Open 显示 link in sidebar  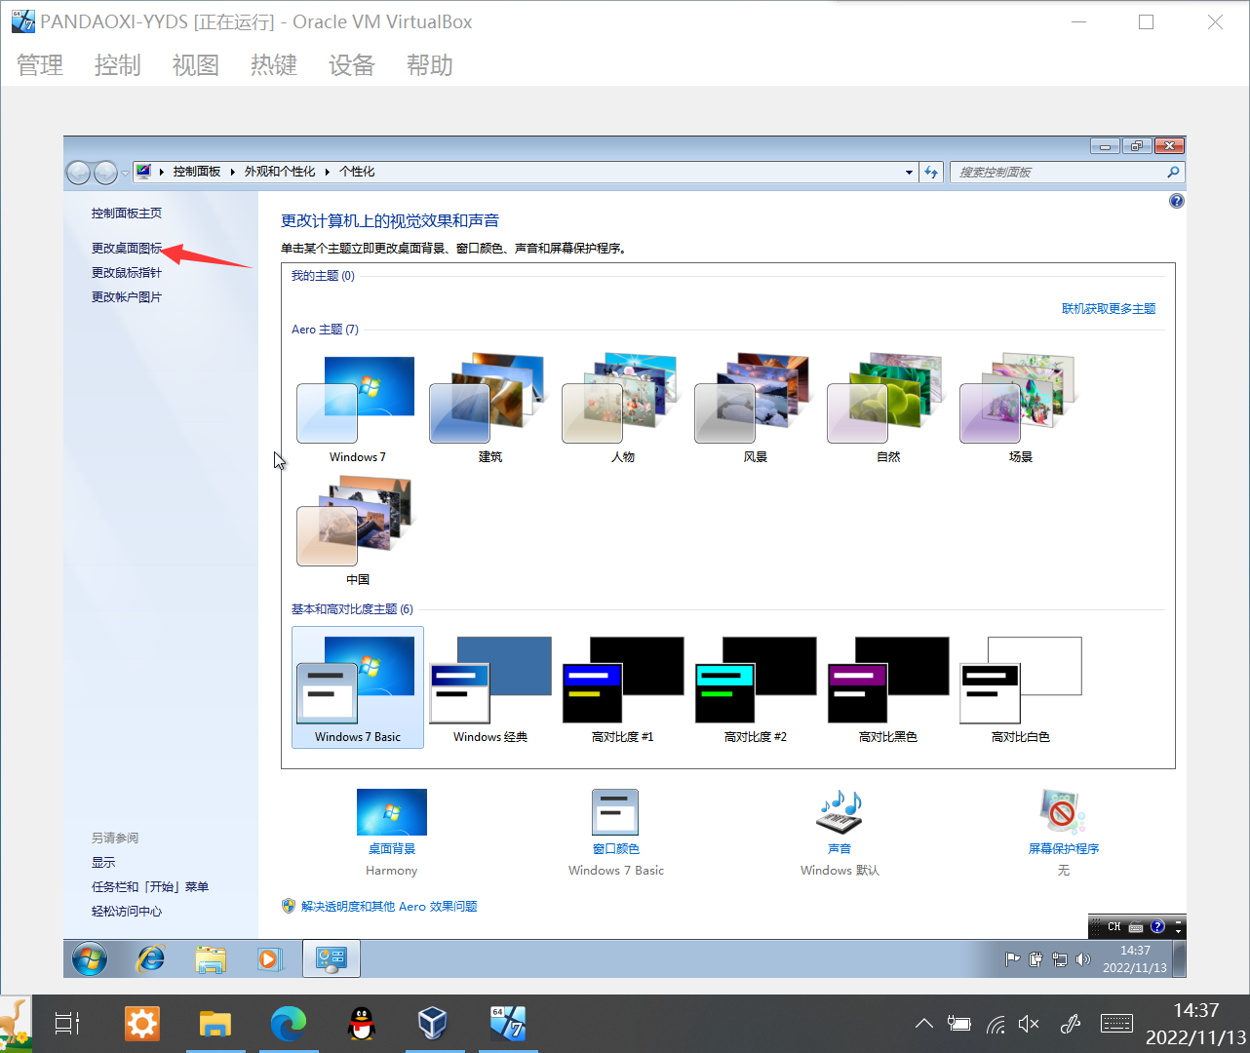coord(103,862)
